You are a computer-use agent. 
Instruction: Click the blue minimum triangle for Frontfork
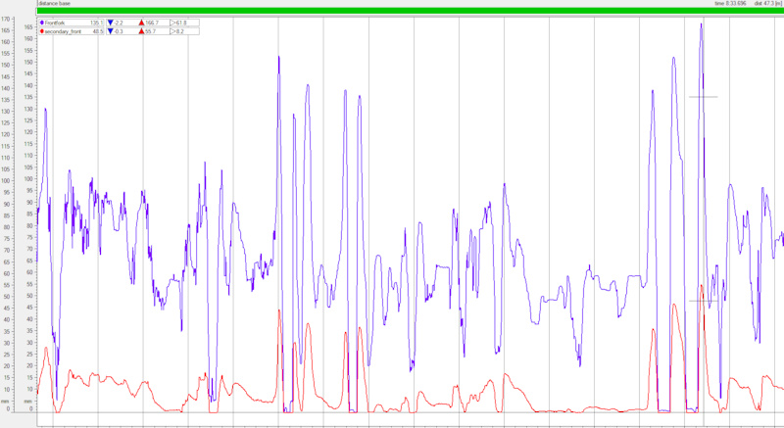(x=111, y=23)
